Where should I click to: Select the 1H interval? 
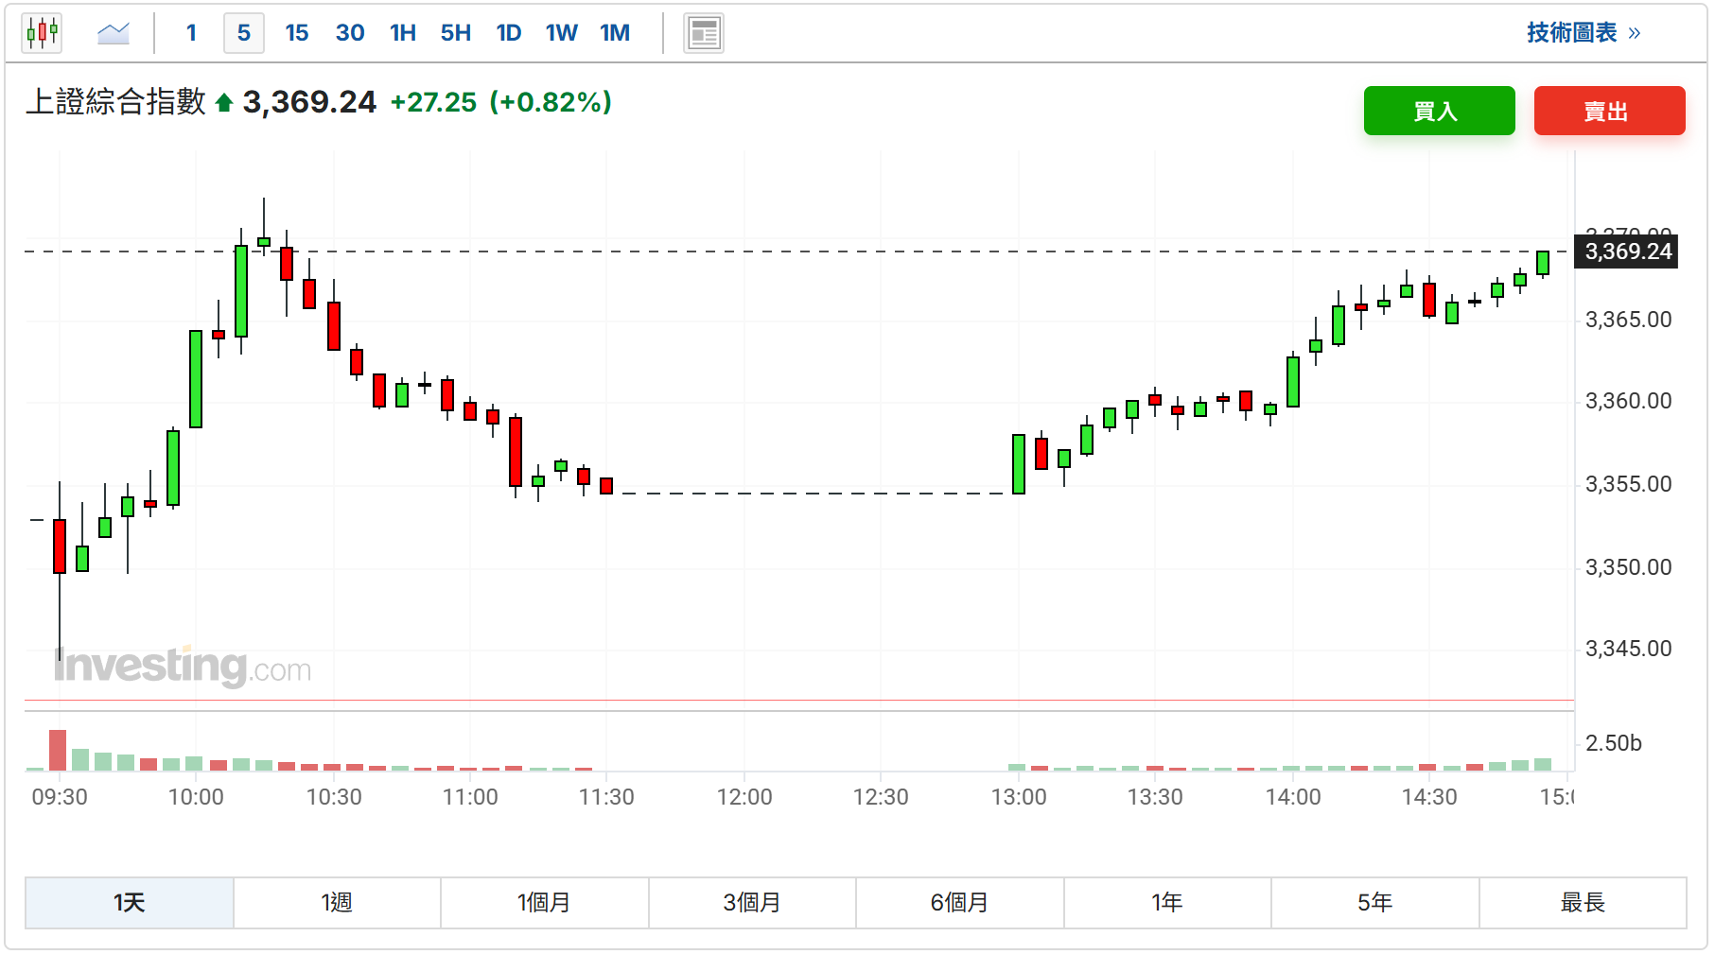[x=403, y=33]
